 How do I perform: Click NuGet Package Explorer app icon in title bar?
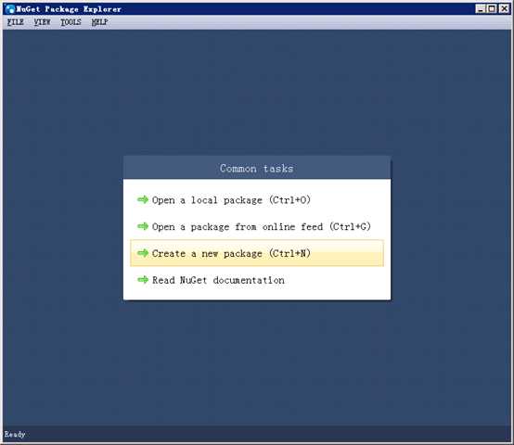(10, 9)
